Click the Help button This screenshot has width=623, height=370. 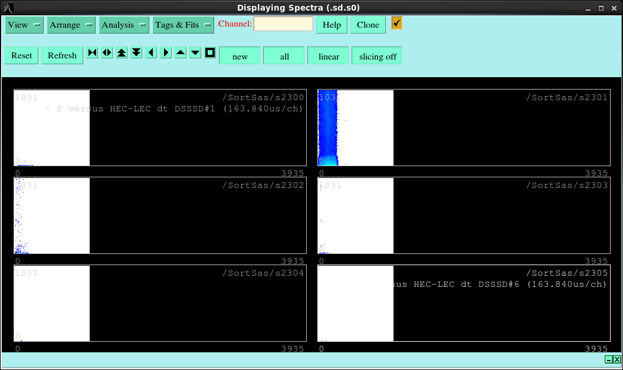[332, 25]
